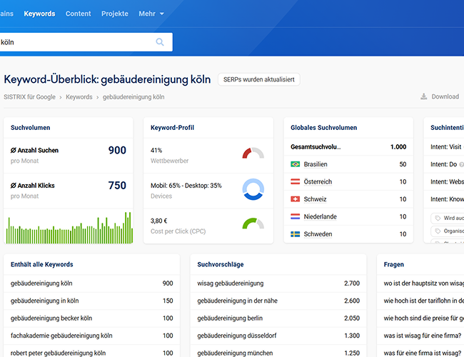Click the Austria flag icon

[x=296, y=182]
